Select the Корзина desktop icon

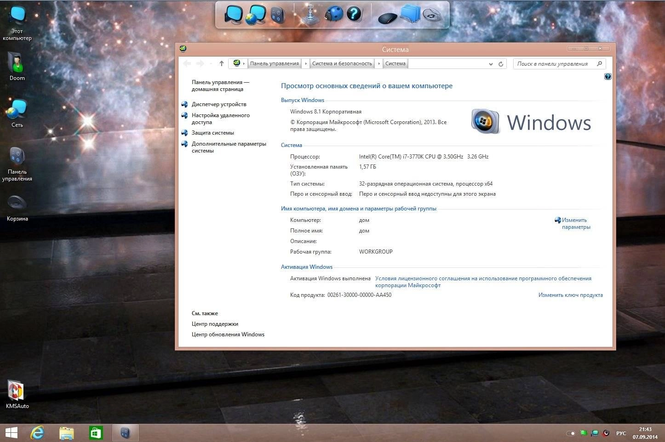[x=17, y=208]
